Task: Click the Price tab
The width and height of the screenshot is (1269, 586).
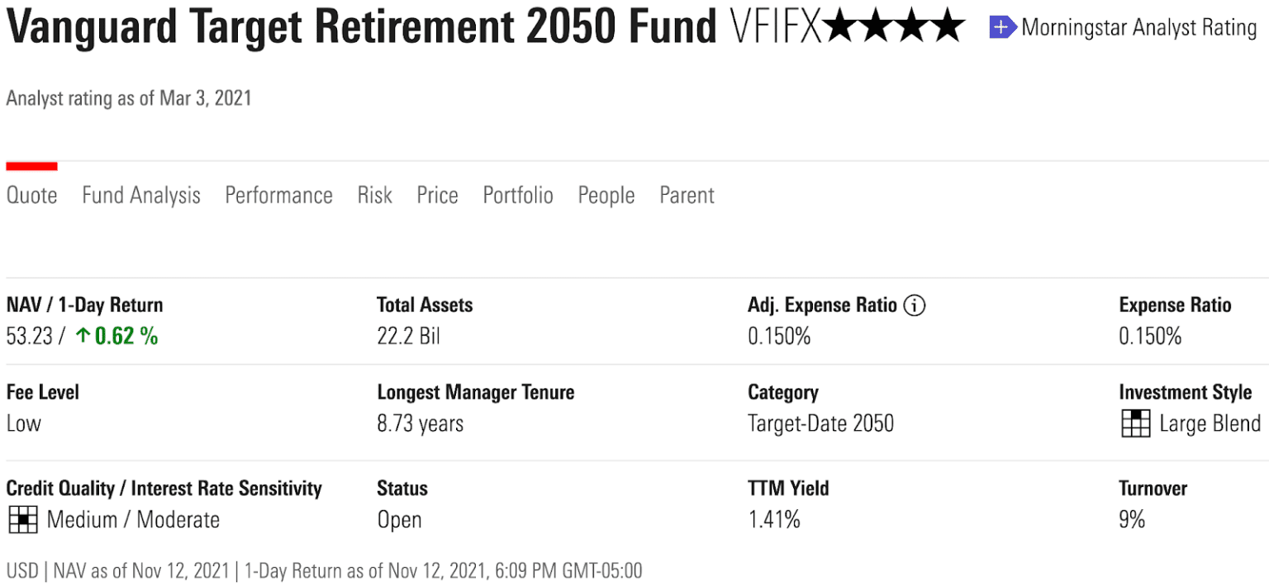Action: (437, 195)
